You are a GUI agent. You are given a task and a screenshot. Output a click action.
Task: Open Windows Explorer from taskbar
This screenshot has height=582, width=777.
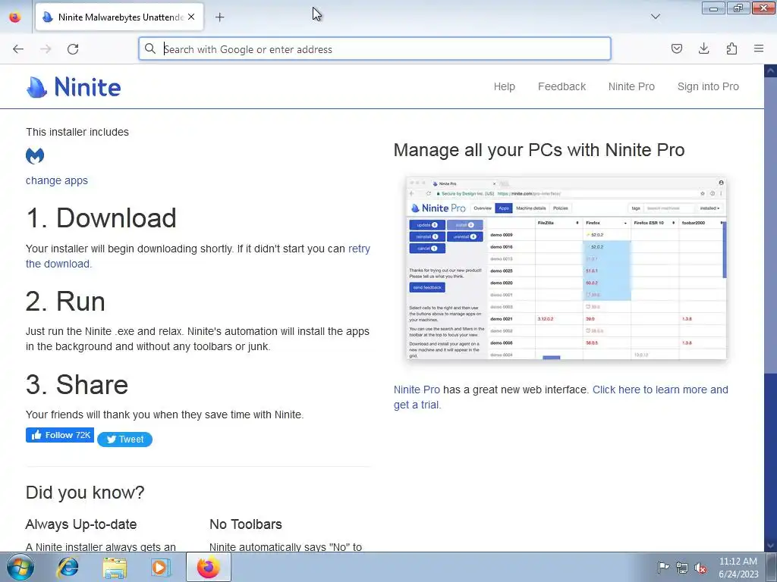[x=115, y=567]
